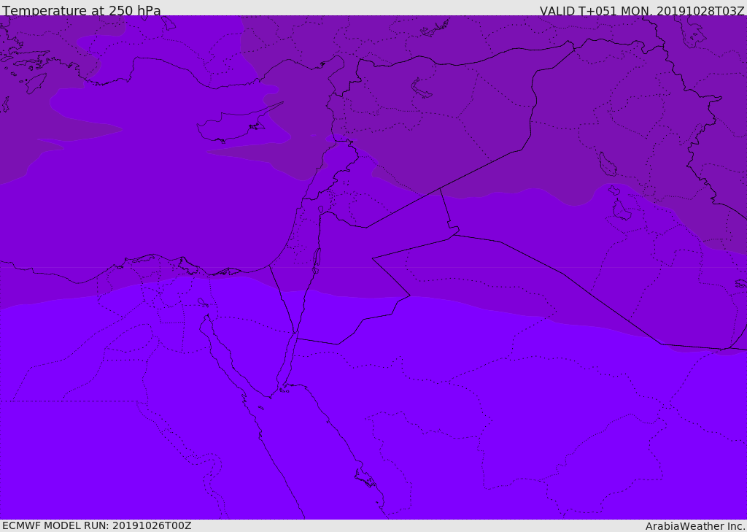Click the 'Temperature at 250 hPa' title text
This screenshot has width=747, height=532.
[x=82, y=10]
